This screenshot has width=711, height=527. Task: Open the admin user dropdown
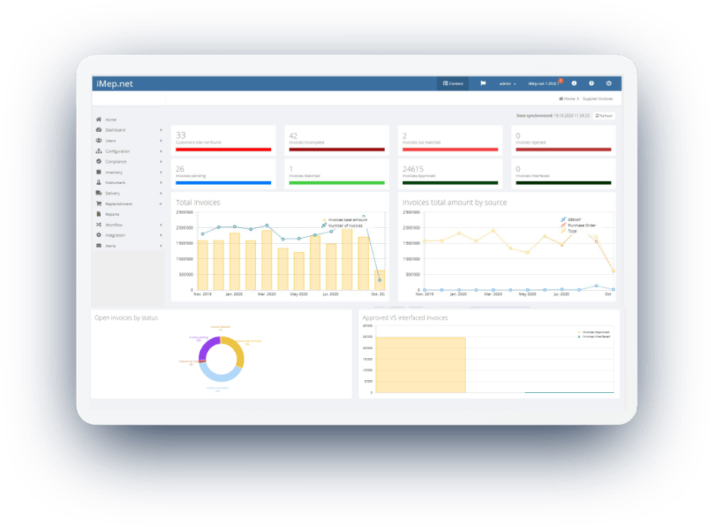pos(507,84)
